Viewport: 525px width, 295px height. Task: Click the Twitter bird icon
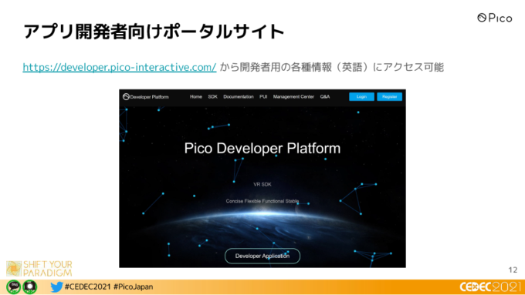coord(56,287)
